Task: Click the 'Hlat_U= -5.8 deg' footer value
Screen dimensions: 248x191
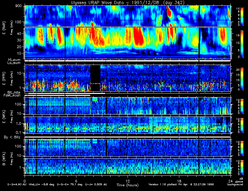Action: [x=42, y=184]
